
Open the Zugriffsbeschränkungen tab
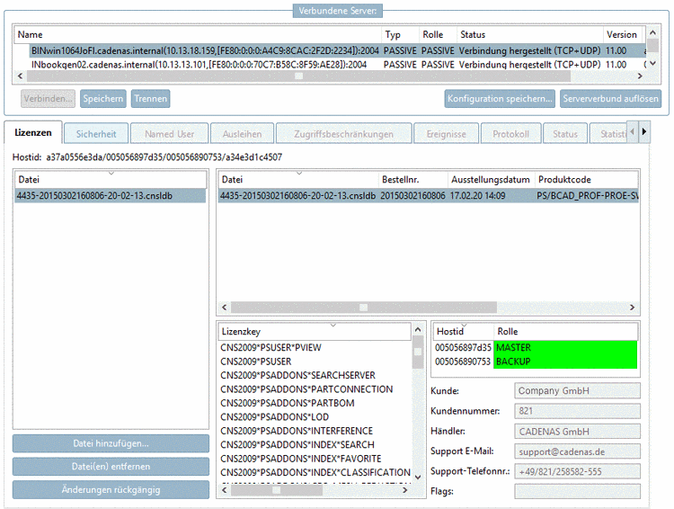click(x=344, y=134)
